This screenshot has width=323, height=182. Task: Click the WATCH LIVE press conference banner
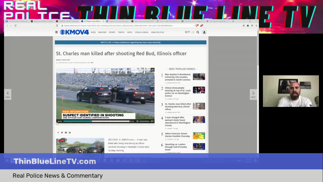[x=130, y=42]
